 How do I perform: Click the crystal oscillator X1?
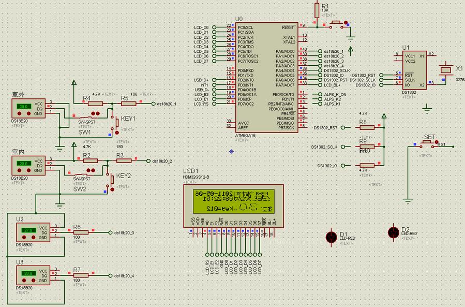[445, 69]
